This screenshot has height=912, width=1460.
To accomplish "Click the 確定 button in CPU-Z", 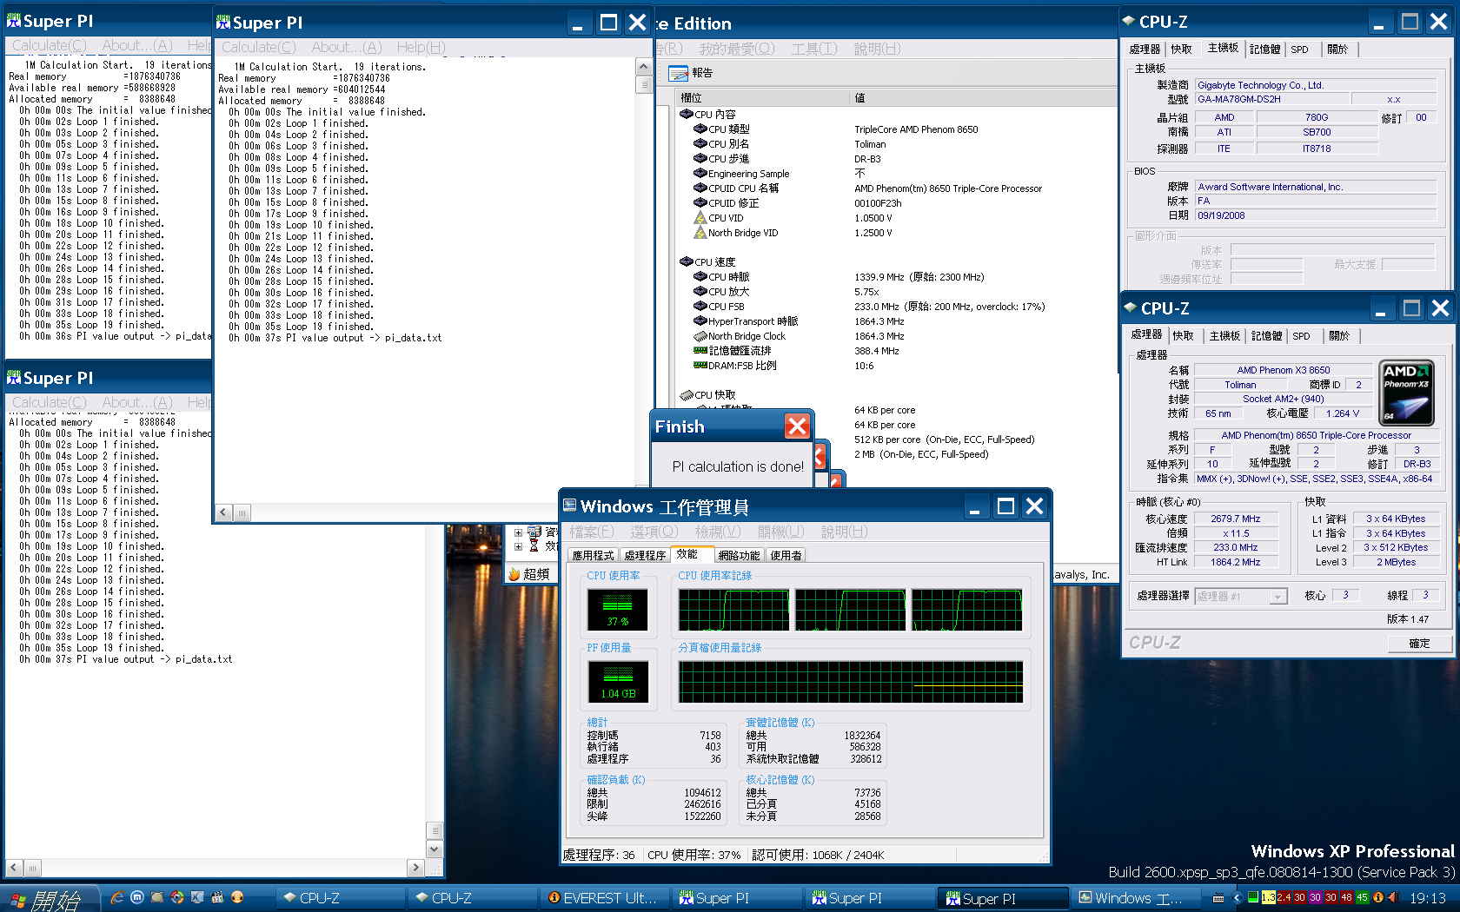I will (x=1419, y=644).
